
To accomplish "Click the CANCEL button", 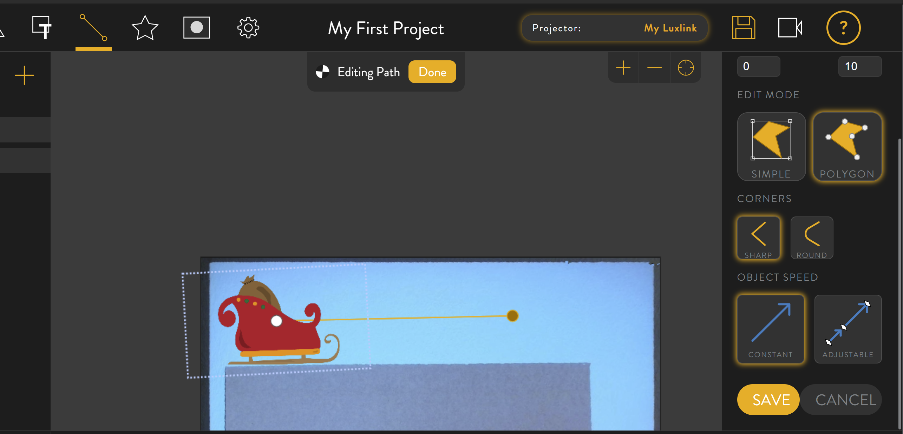I will tap(845, 400).
